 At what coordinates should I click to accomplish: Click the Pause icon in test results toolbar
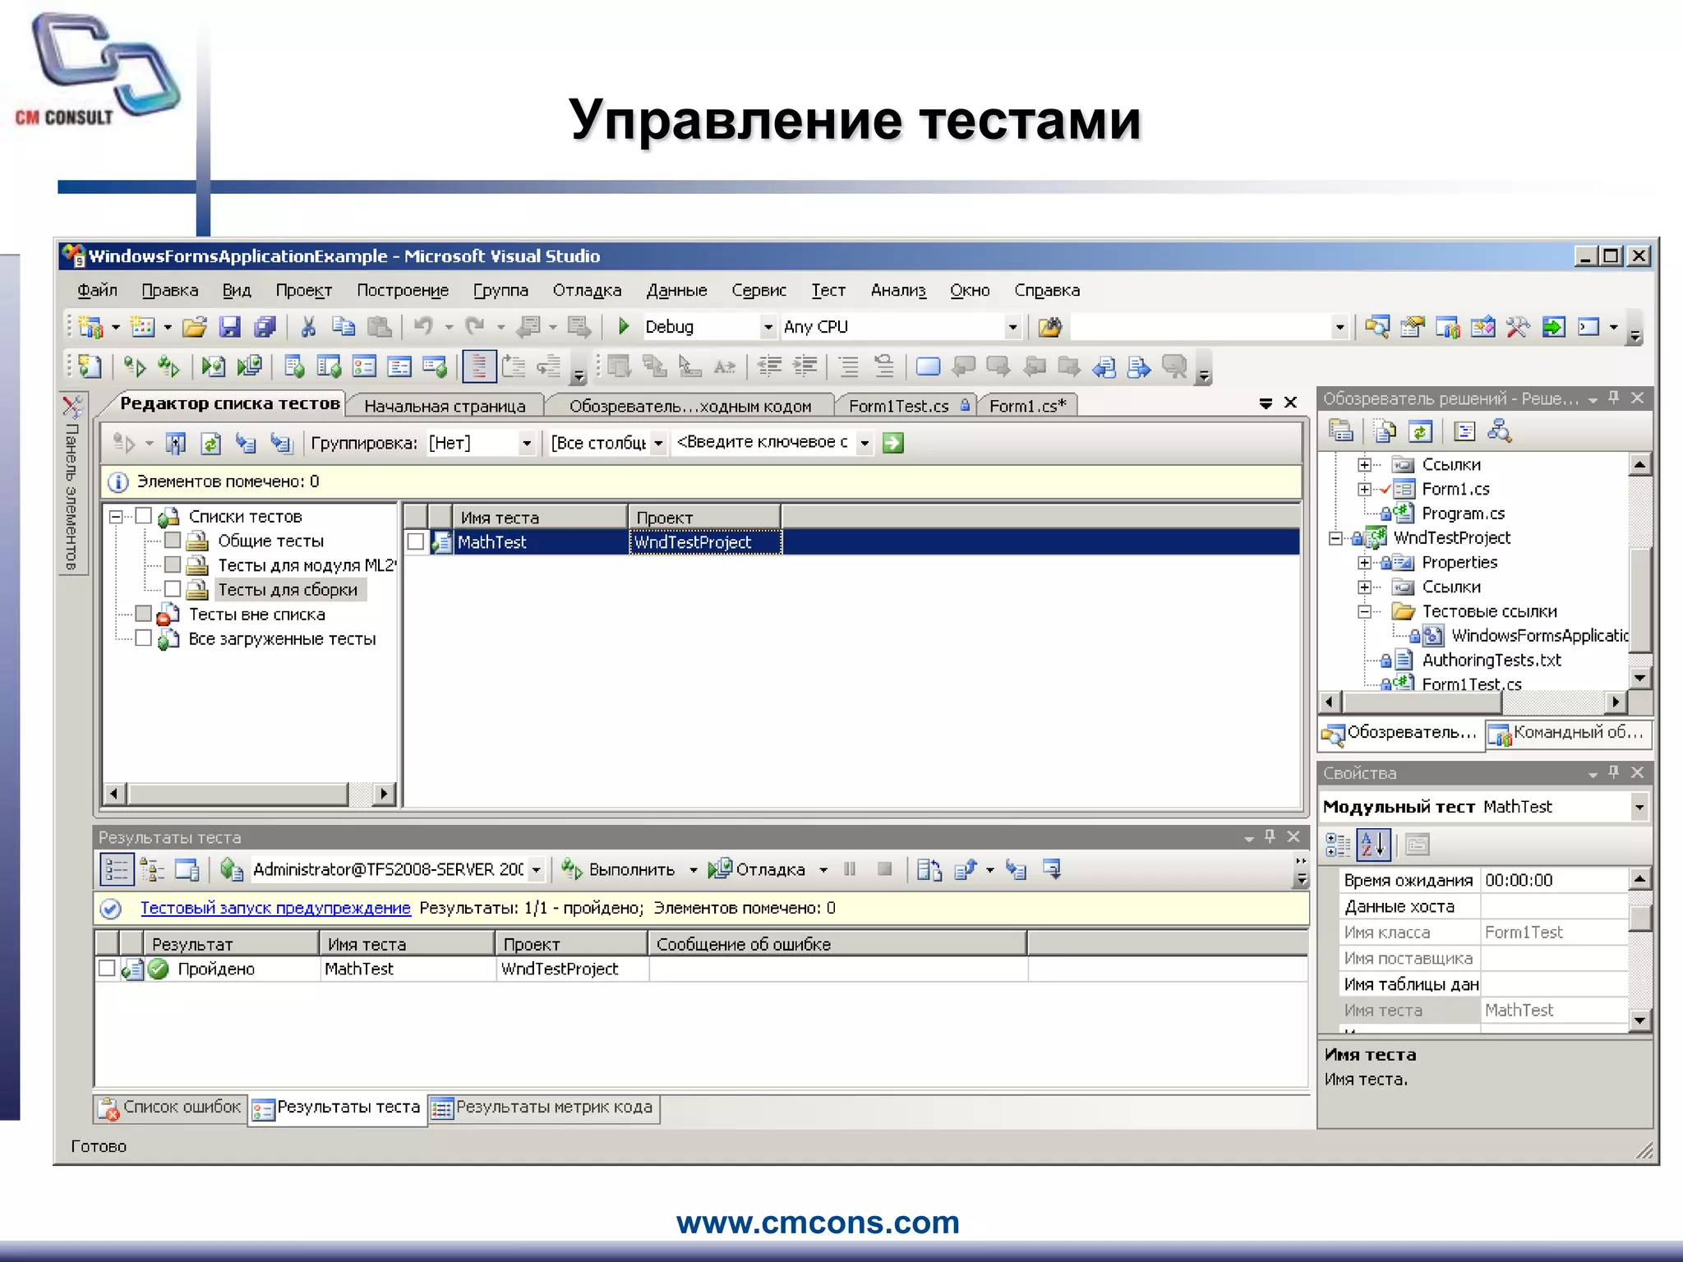click(850, 869)
